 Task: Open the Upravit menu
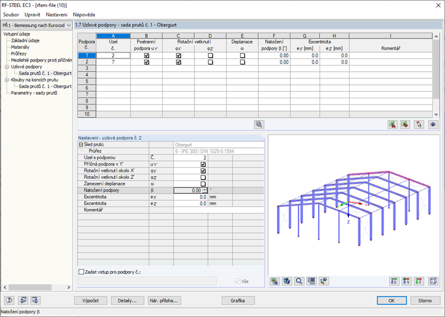coord(32,15)
